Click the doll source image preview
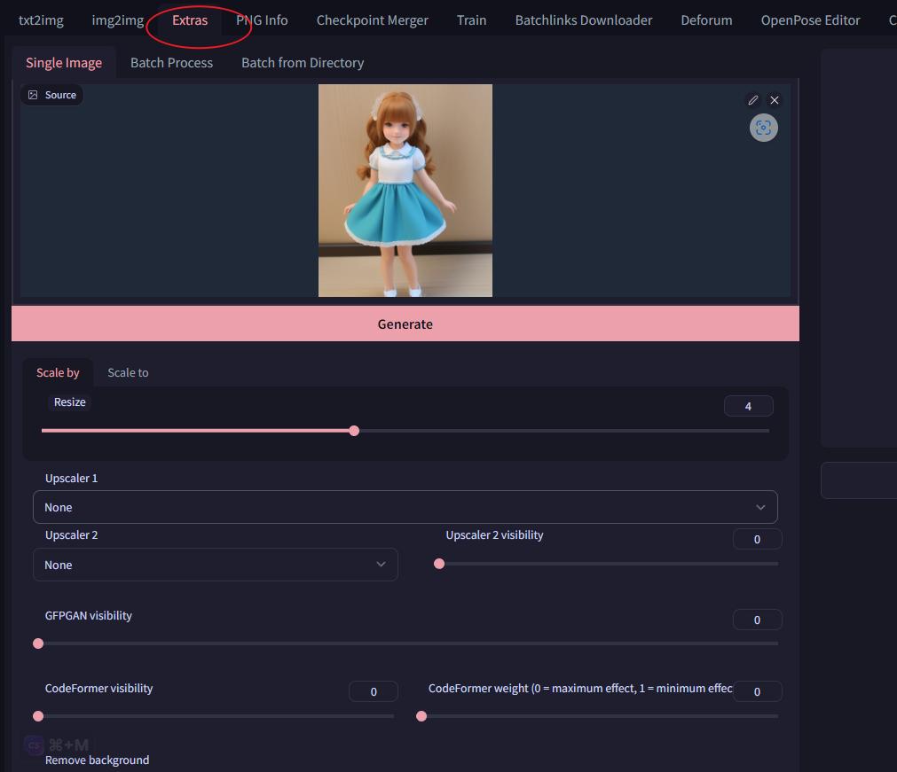The width and height of the screenshot is (897, 772). tap(405, 191)
